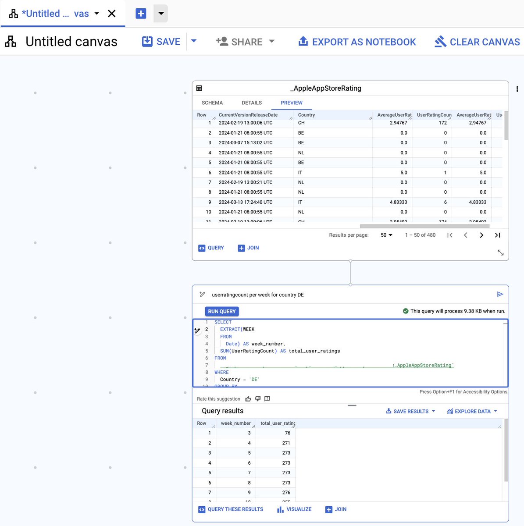This screenshot has height=526, width=524.
Task: Open the new tab options dropdown arrow
Action: (x=161, y=14)
